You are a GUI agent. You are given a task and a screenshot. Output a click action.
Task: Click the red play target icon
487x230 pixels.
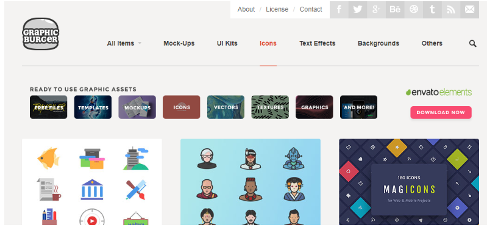(92, 217)
